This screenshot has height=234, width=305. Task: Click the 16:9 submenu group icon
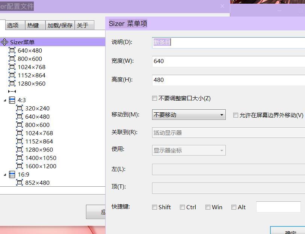(12, 175)
